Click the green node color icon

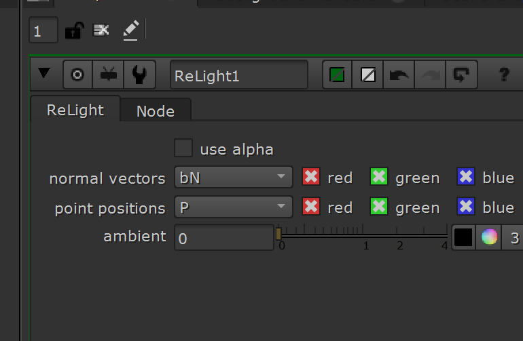click(337, 75)
